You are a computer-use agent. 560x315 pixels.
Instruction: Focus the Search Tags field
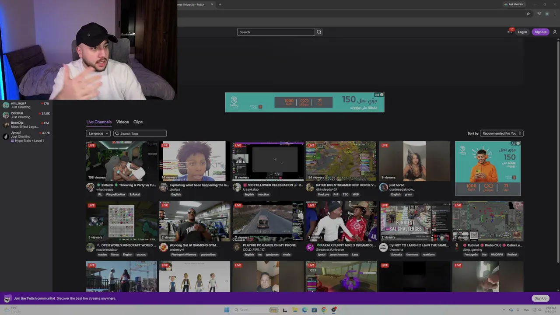[140, 133]
